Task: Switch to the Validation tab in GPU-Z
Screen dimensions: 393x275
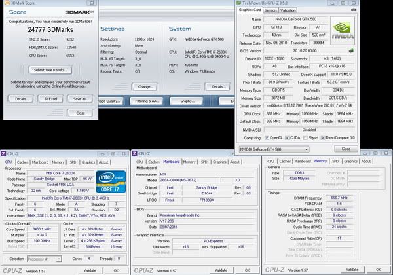Action: [x=288, y=10]
